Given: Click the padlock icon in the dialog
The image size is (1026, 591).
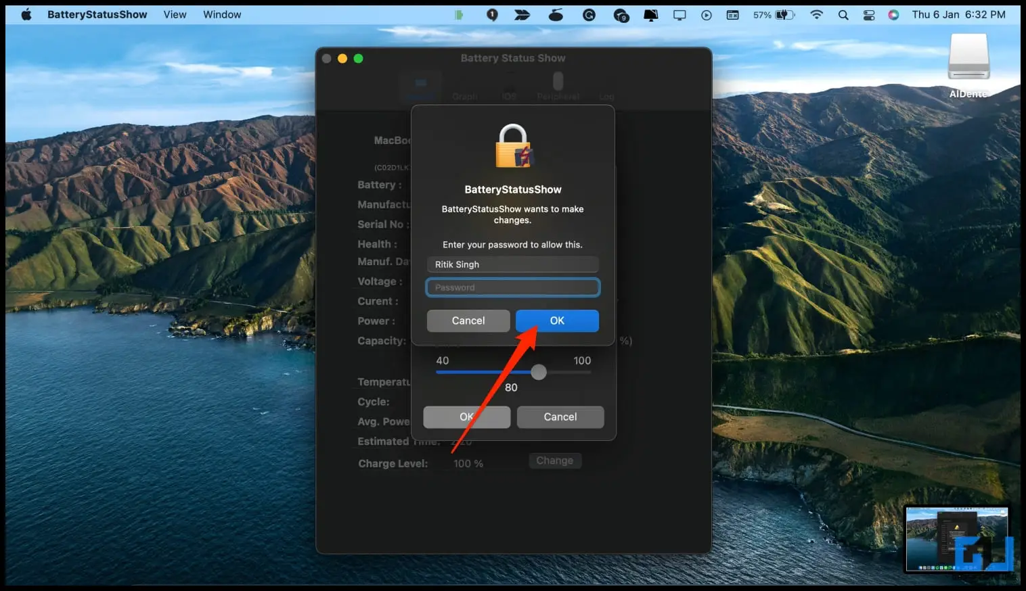Looking at the screenshot, I should click(513, 146).
